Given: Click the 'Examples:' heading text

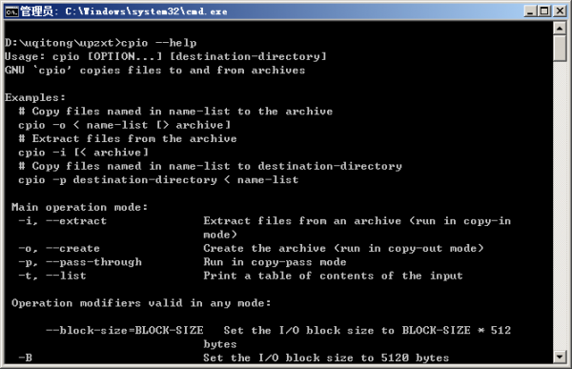Looking at the screenshot, I should click(35, 98).
